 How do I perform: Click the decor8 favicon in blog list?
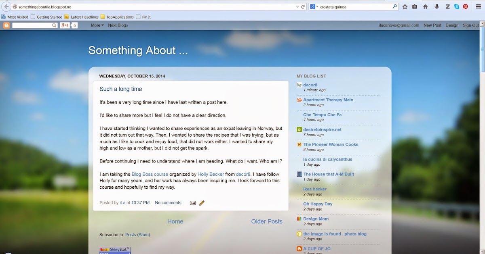coord(299,85)
